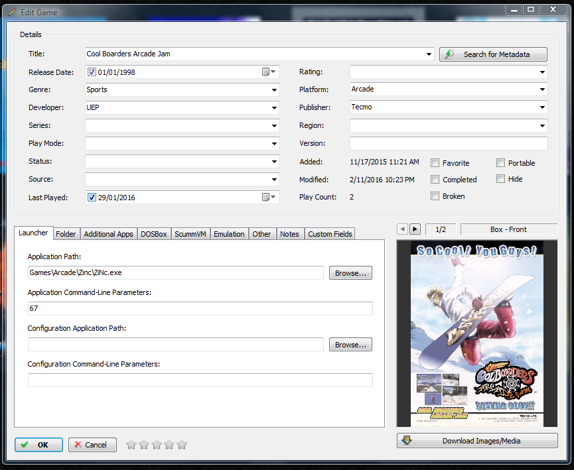Expand the Rating dropdown

(x=542, y=72)
